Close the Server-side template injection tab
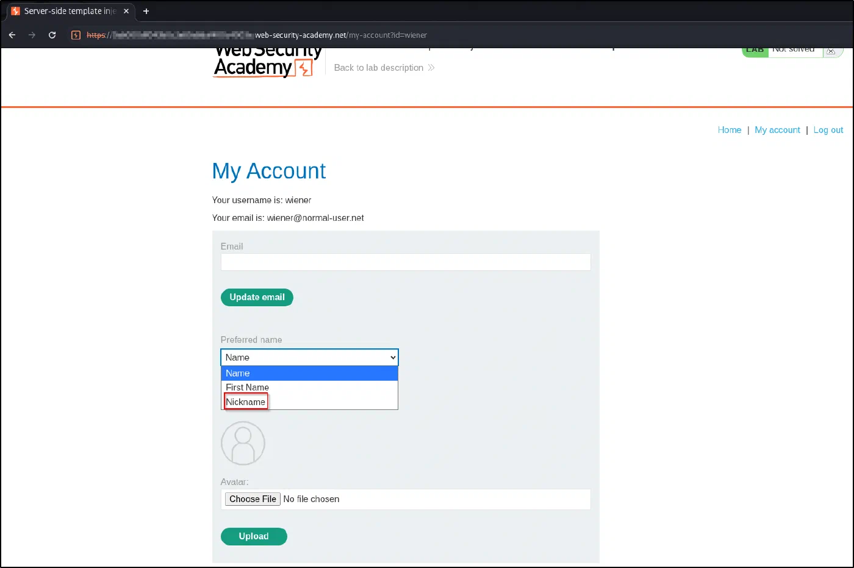 (126, 11)
